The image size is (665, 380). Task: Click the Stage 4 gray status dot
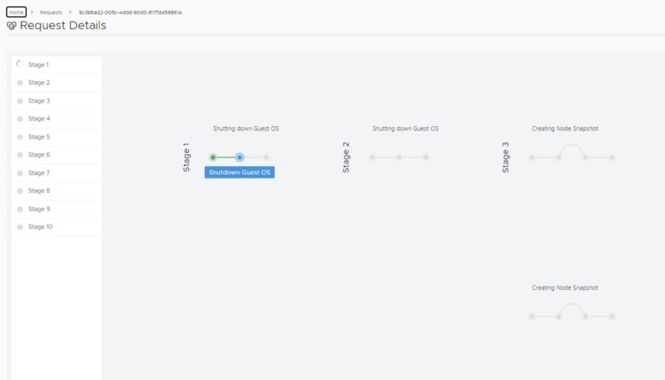[x=20, y=119]
